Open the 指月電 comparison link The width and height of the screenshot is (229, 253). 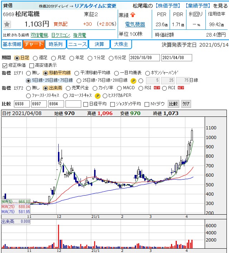tap(79, 35)
